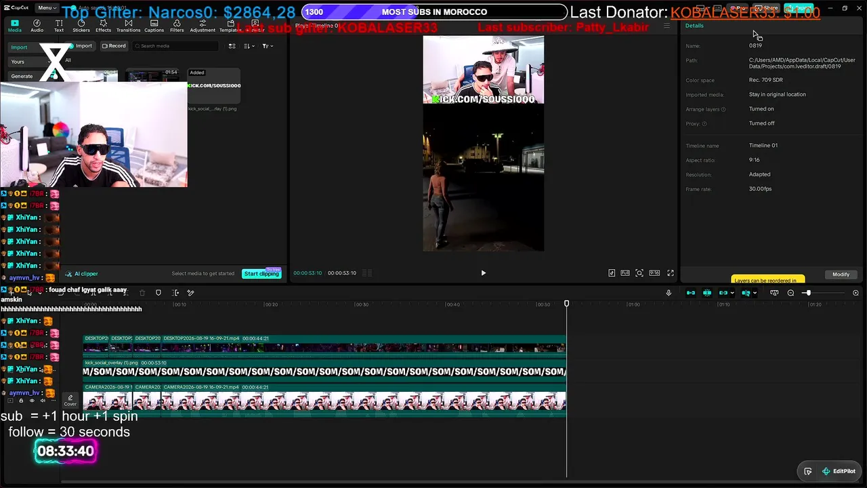
Task: Open the Stickers panel
Action: coord(81,26)
